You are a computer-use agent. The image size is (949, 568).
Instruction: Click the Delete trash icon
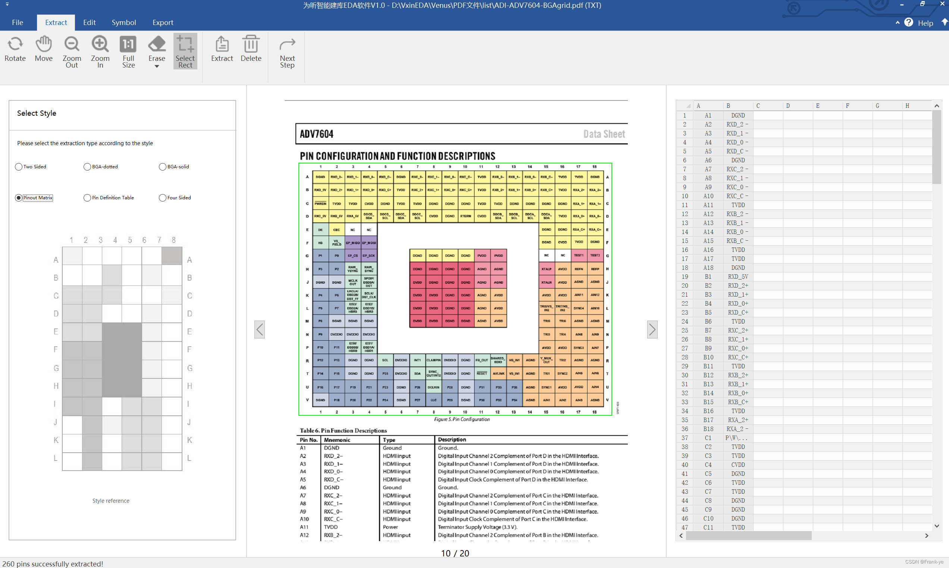pos(251,45)
